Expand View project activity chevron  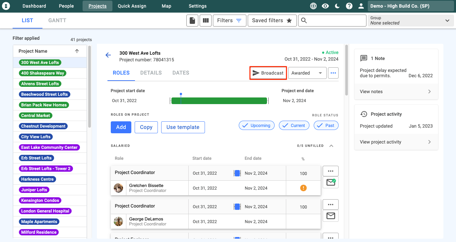(x=429, y=142)
